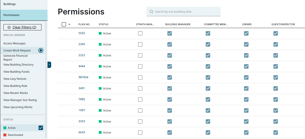Screen dimensions: 305x139
Task: Uncheck Guest/Inspector for plan 987654
Action: pyautogui.click(x=275, y=77)
